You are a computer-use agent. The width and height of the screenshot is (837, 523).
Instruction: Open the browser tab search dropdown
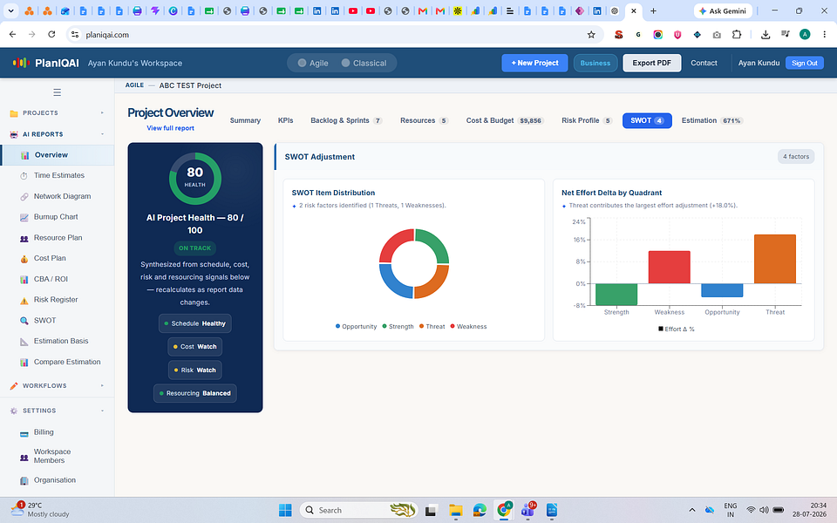point(10,10)
